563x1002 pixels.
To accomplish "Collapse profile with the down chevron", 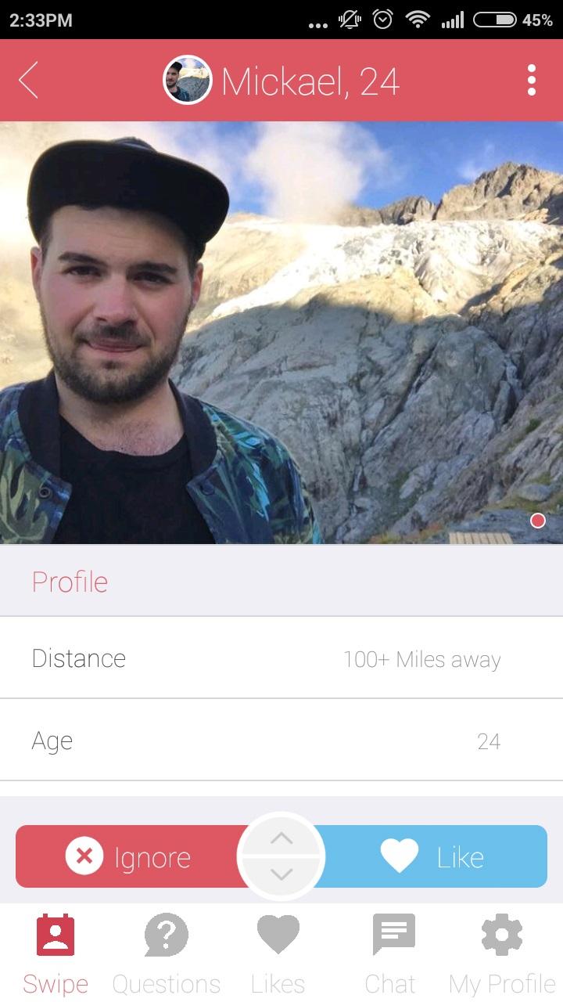I will [x=281, y=874].
